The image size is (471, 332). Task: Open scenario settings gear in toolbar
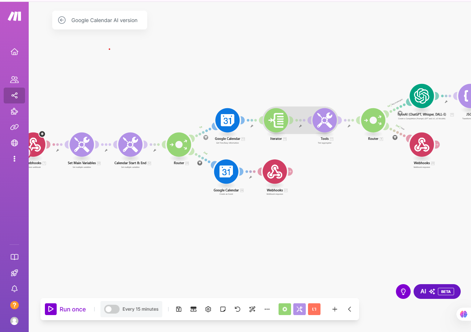point(208,309)
